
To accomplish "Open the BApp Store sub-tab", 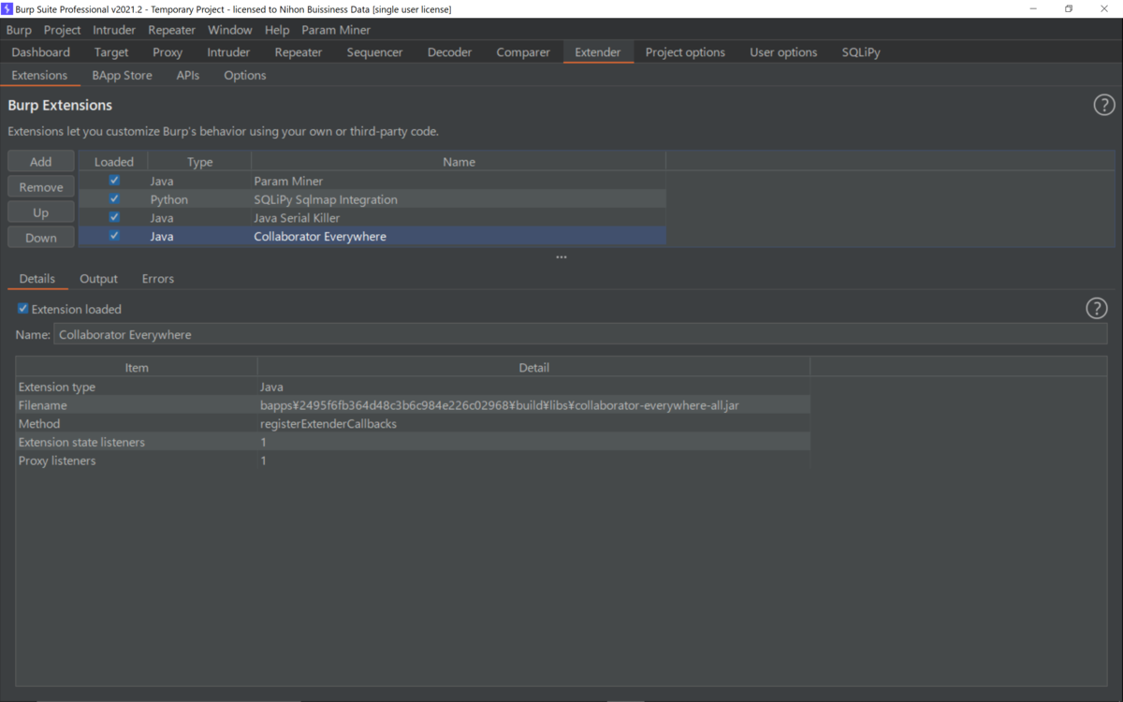I will (122, 75).
